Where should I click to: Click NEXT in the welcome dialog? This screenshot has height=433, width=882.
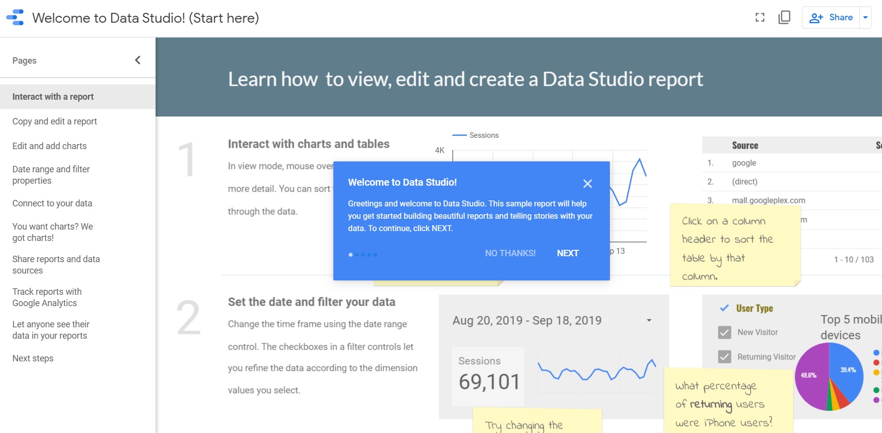(568, 253)
